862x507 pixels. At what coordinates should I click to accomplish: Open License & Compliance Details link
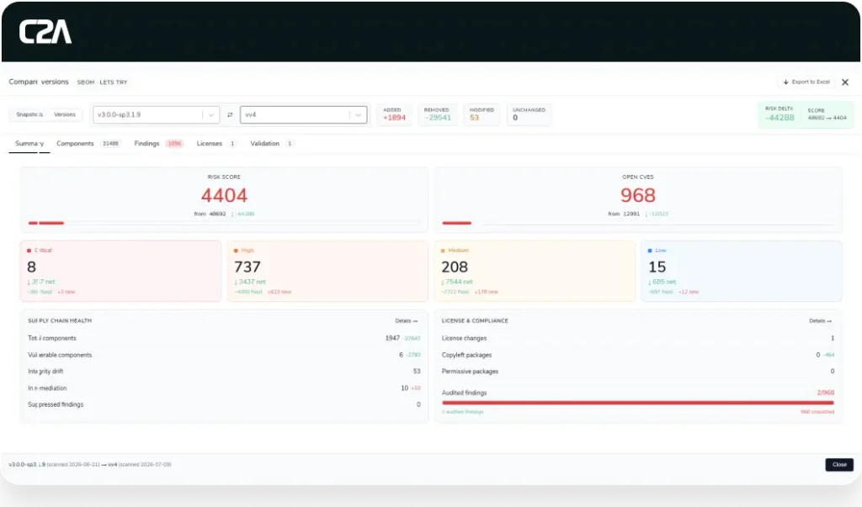click(820, 321)
